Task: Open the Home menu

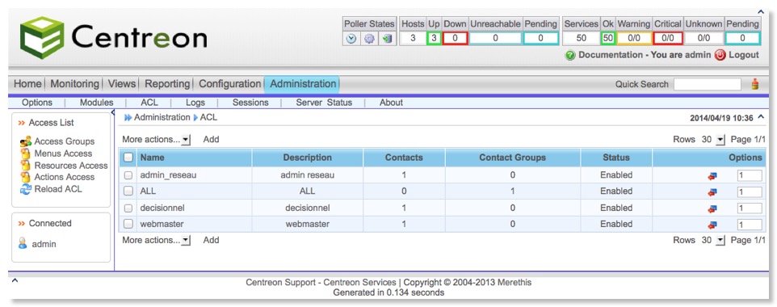Action: point(27,84)
